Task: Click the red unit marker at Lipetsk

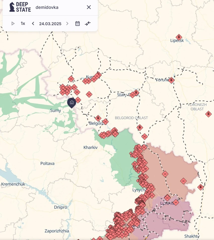Action: (x=179, y=37)
